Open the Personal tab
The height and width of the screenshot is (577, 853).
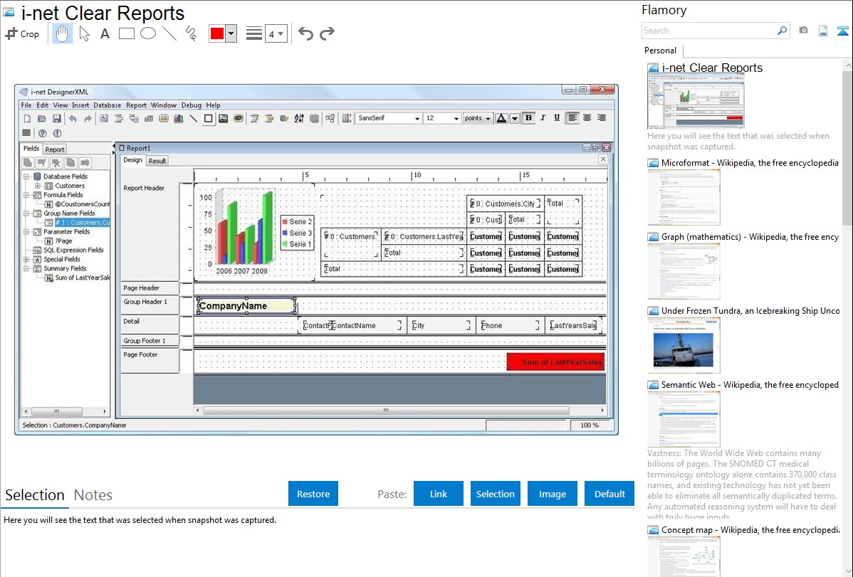(660, 51)
